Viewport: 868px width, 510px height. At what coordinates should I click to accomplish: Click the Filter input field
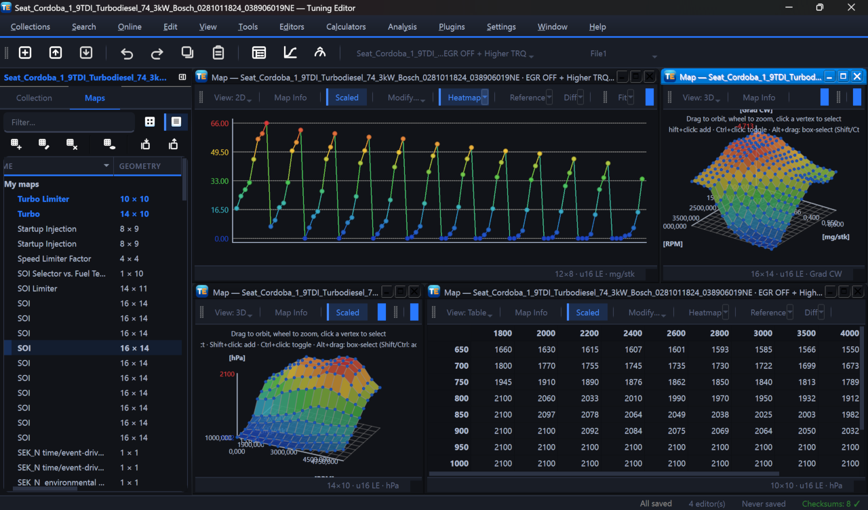69,122
